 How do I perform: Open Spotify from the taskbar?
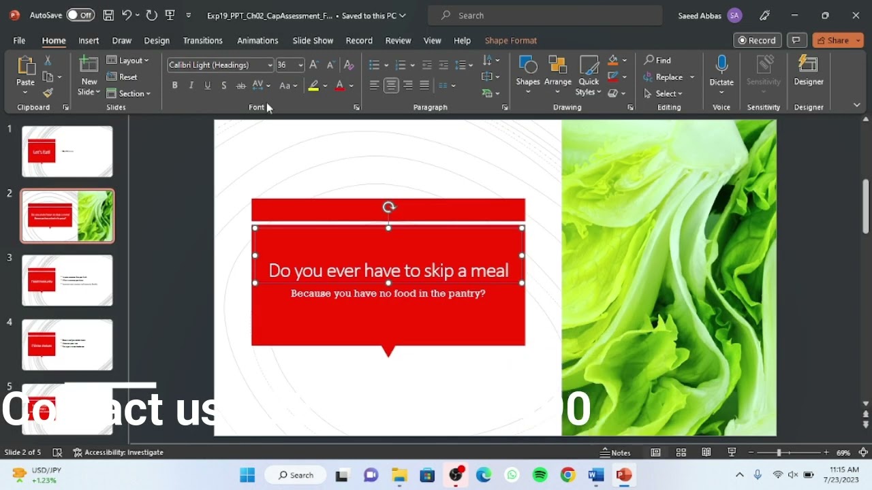(x=540, y=475)
